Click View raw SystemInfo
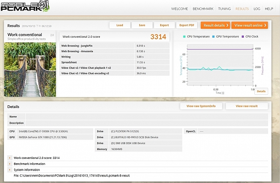The height and width of the screenshot is (183, 280). pyautogui.click(x=201, y=106)
